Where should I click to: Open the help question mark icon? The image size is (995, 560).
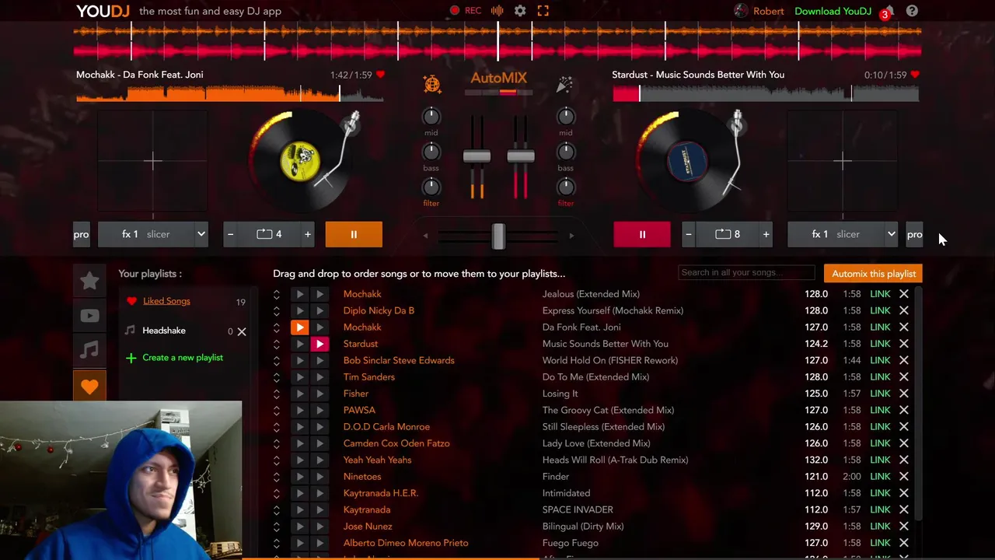[912, 11]
